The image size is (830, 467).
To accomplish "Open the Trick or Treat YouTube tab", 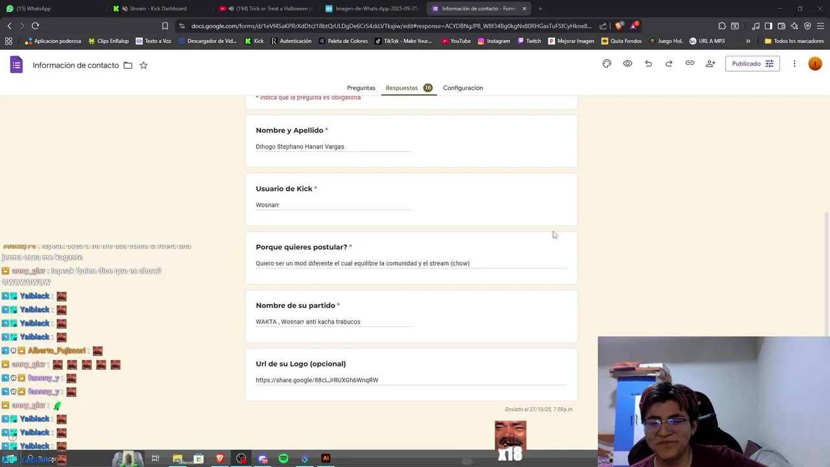I will point(265,8).
